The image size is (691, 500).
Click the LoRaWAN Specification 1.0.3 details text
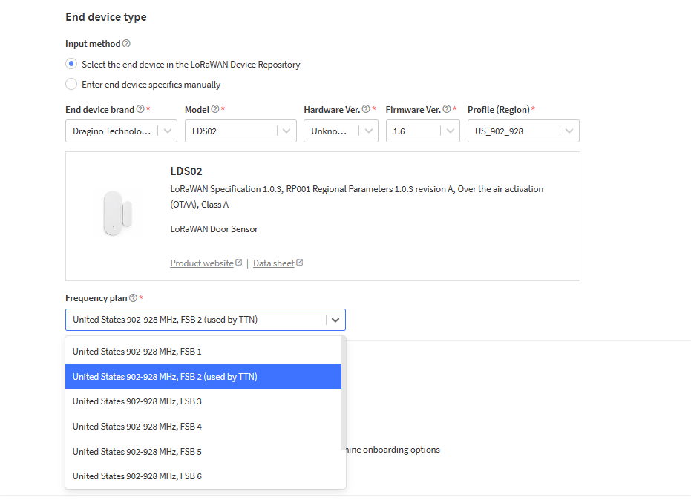pyautogui.click(x=357, y=197)
